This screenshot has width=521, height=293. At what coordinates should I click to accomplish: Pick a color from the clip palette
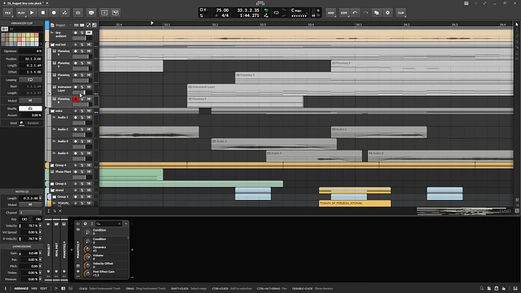click(x=20, y=40)
